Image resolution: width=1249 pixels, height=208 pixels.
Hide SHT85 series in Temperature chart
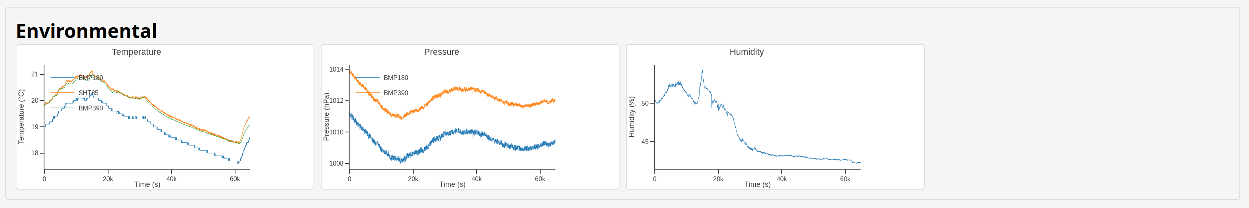pos(88,93)
